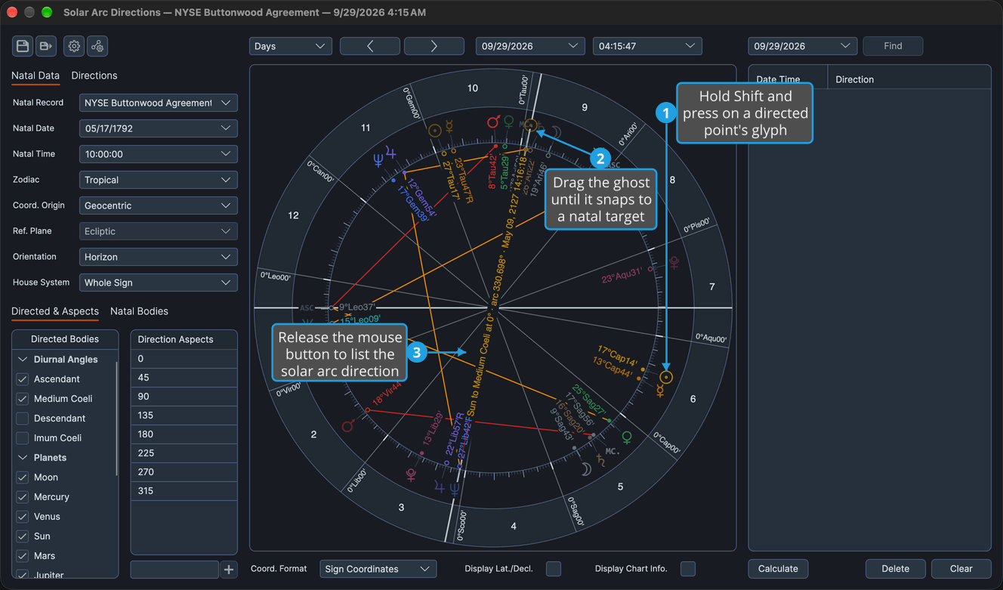
Task: Collapse the Diurnal Angles group
Action: pos(23,360)
